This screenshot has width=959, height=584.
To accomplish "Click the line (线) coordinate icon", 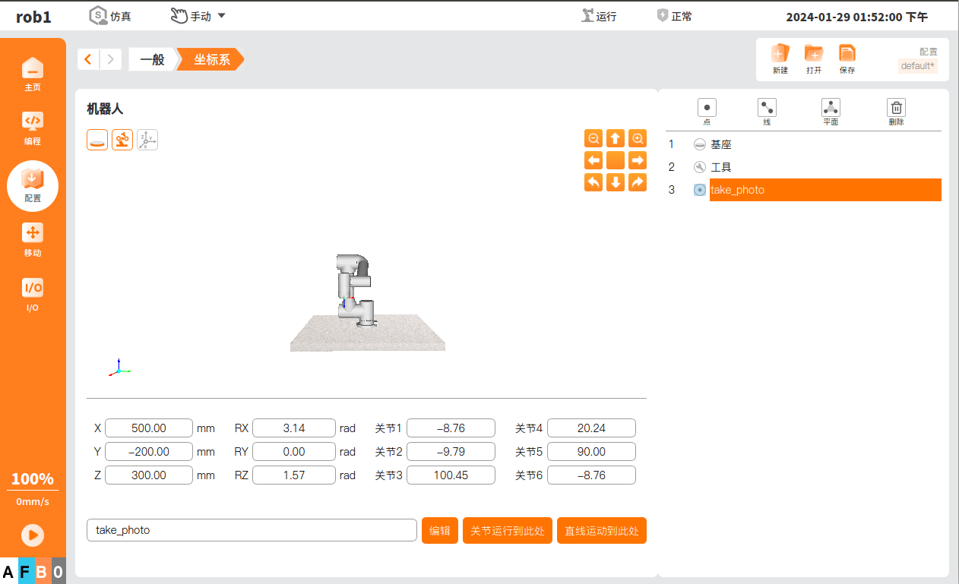I will pos(767,109).
